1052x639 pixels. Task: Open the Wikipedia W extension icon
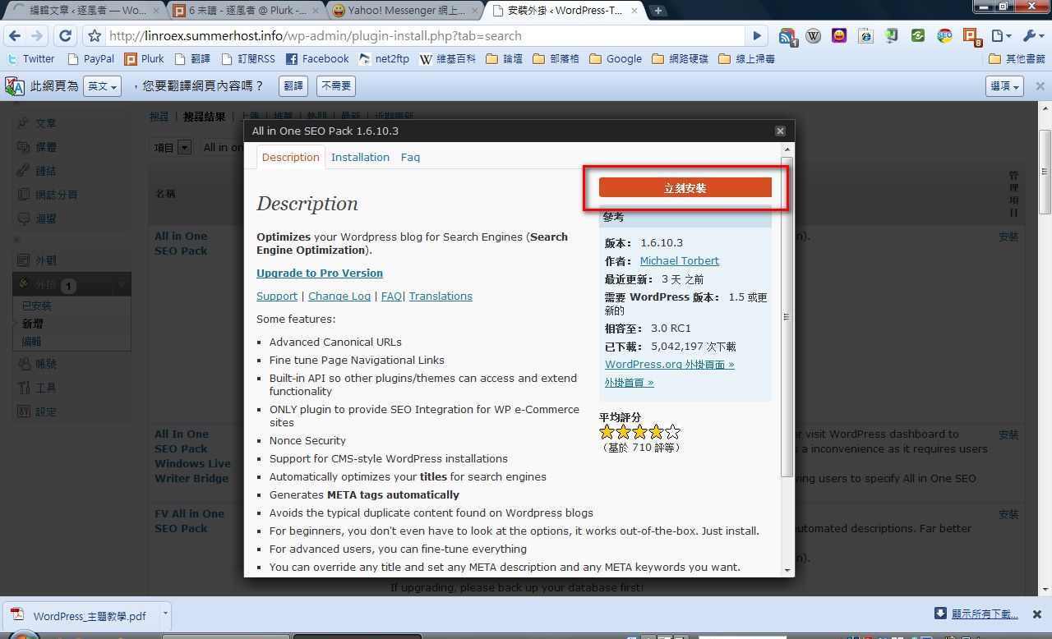click(x=813, y=36)
